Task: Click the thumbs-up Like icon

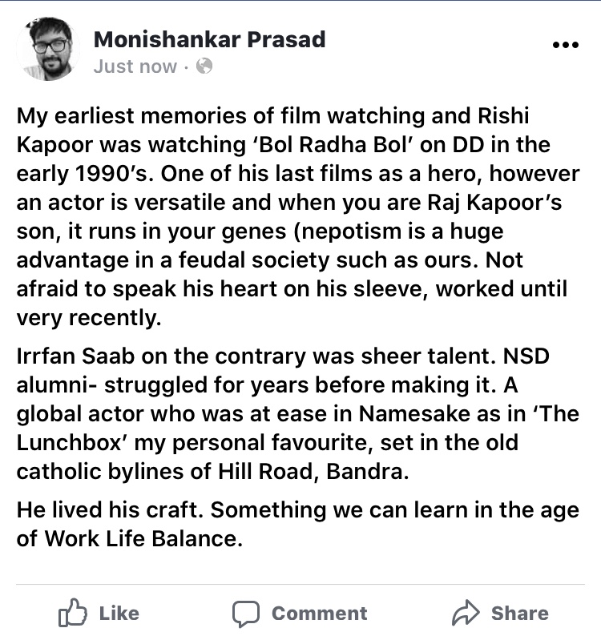Action: point(73,614)
